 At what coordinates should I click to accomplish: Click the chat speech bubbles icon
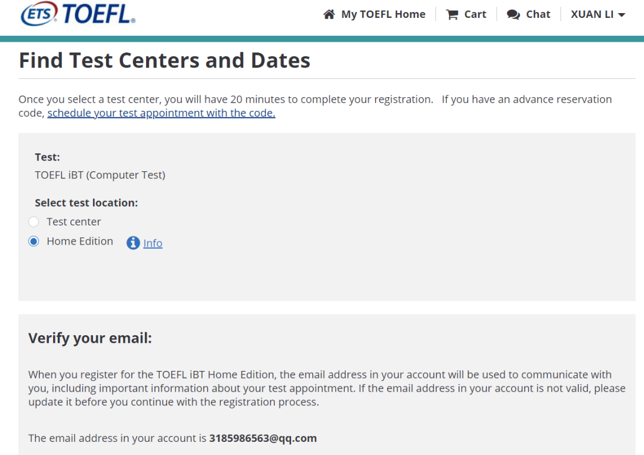513,14
